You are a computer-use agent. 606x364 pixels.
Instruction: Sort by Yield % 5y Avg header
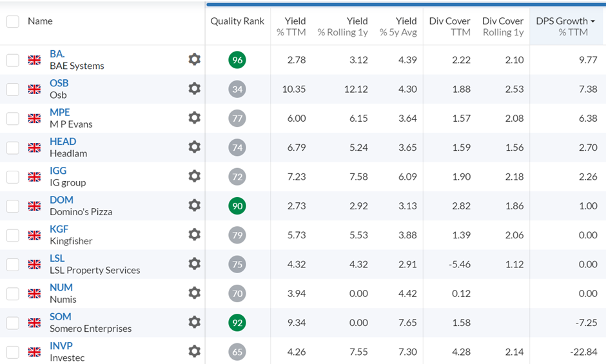point(398,26)
